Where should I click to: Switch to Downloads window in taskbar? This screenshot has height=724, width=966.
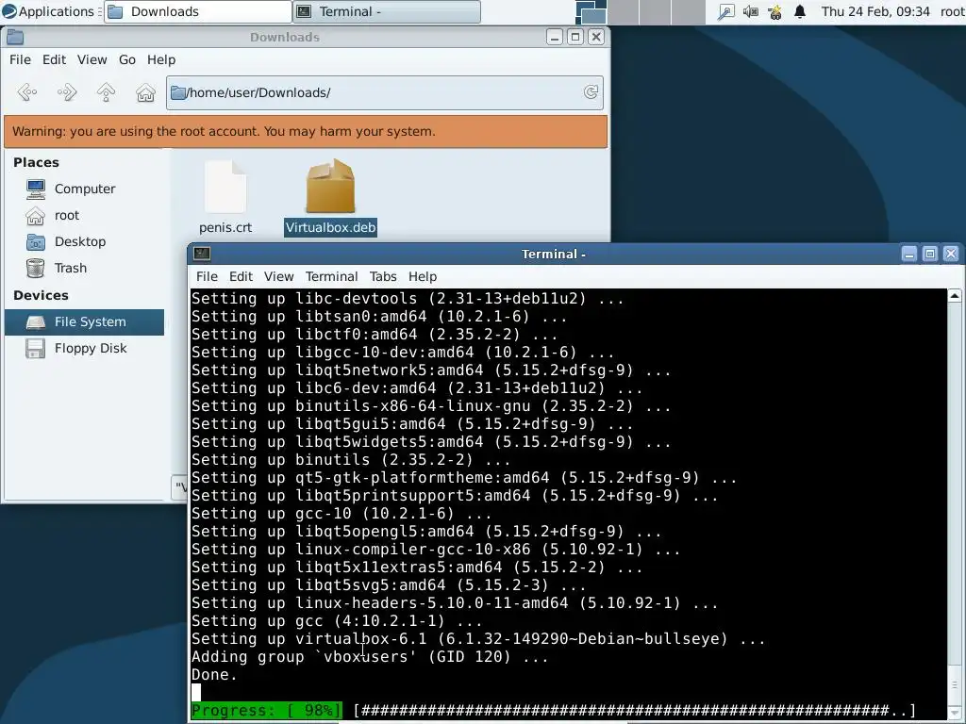(x=198, y=11)
